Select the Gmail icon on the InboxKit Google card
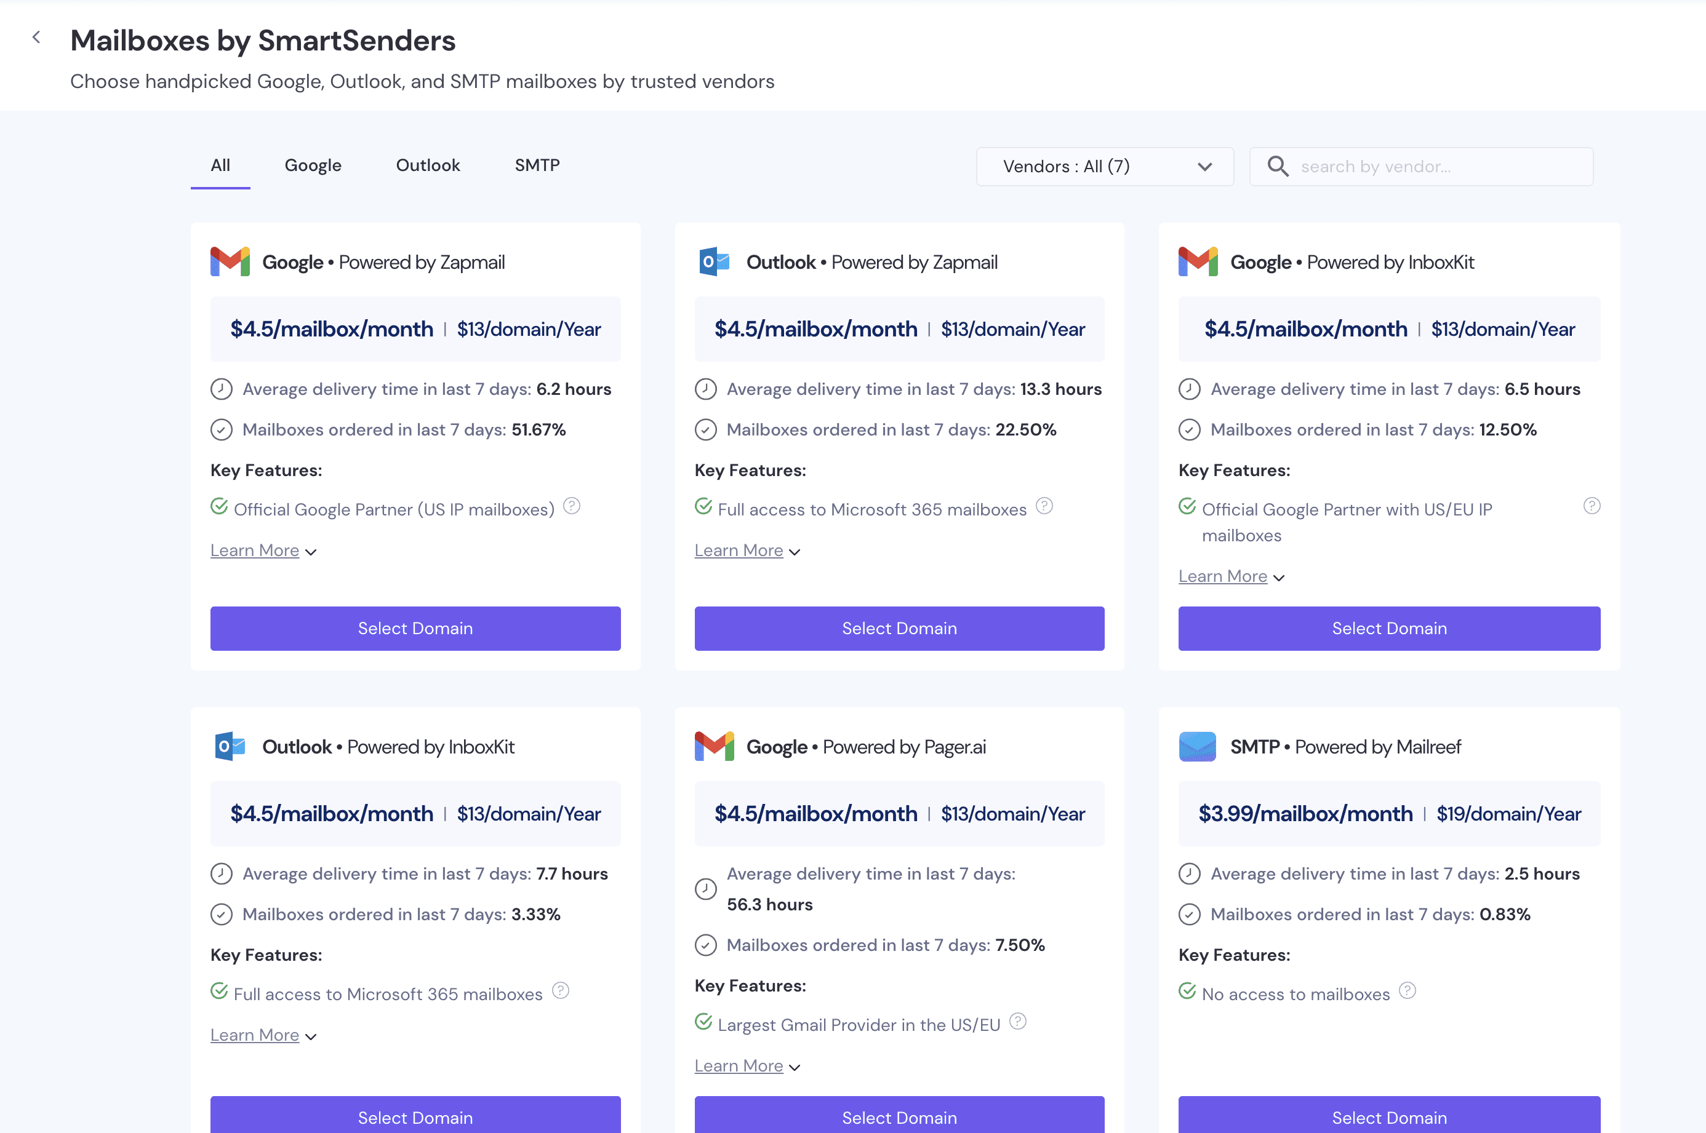Viewport: 1706px width, 1133px height. [x=1198, y=261]
